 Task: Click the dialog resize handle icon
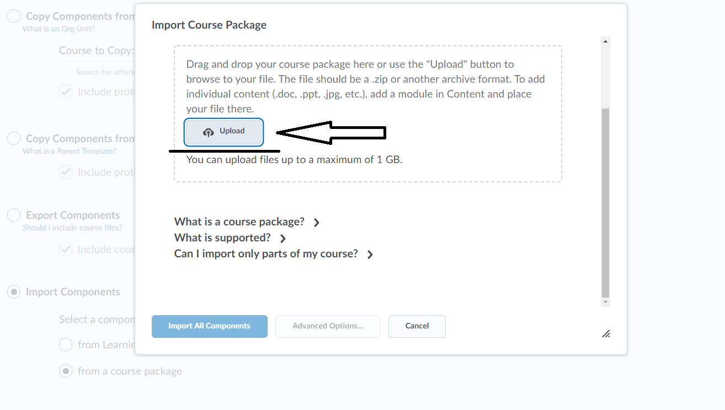point(606,333)
